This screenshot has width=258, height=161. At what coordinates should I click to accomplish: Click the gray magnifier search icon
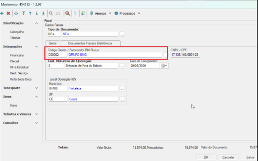(51, 13)
